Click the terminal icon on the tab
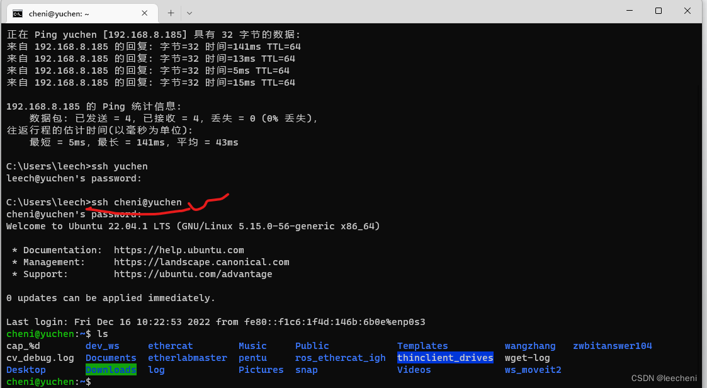This screenshot has width=707, height=388. pos(18,13)
